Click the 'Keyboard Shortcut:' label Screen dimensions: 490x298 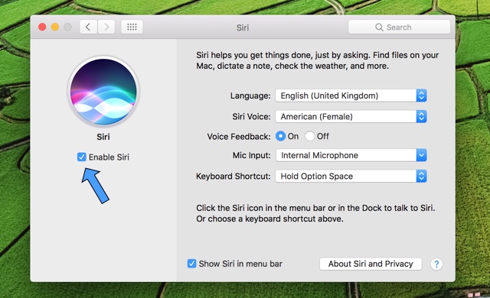pyautogui.click(x=233, y=176)
